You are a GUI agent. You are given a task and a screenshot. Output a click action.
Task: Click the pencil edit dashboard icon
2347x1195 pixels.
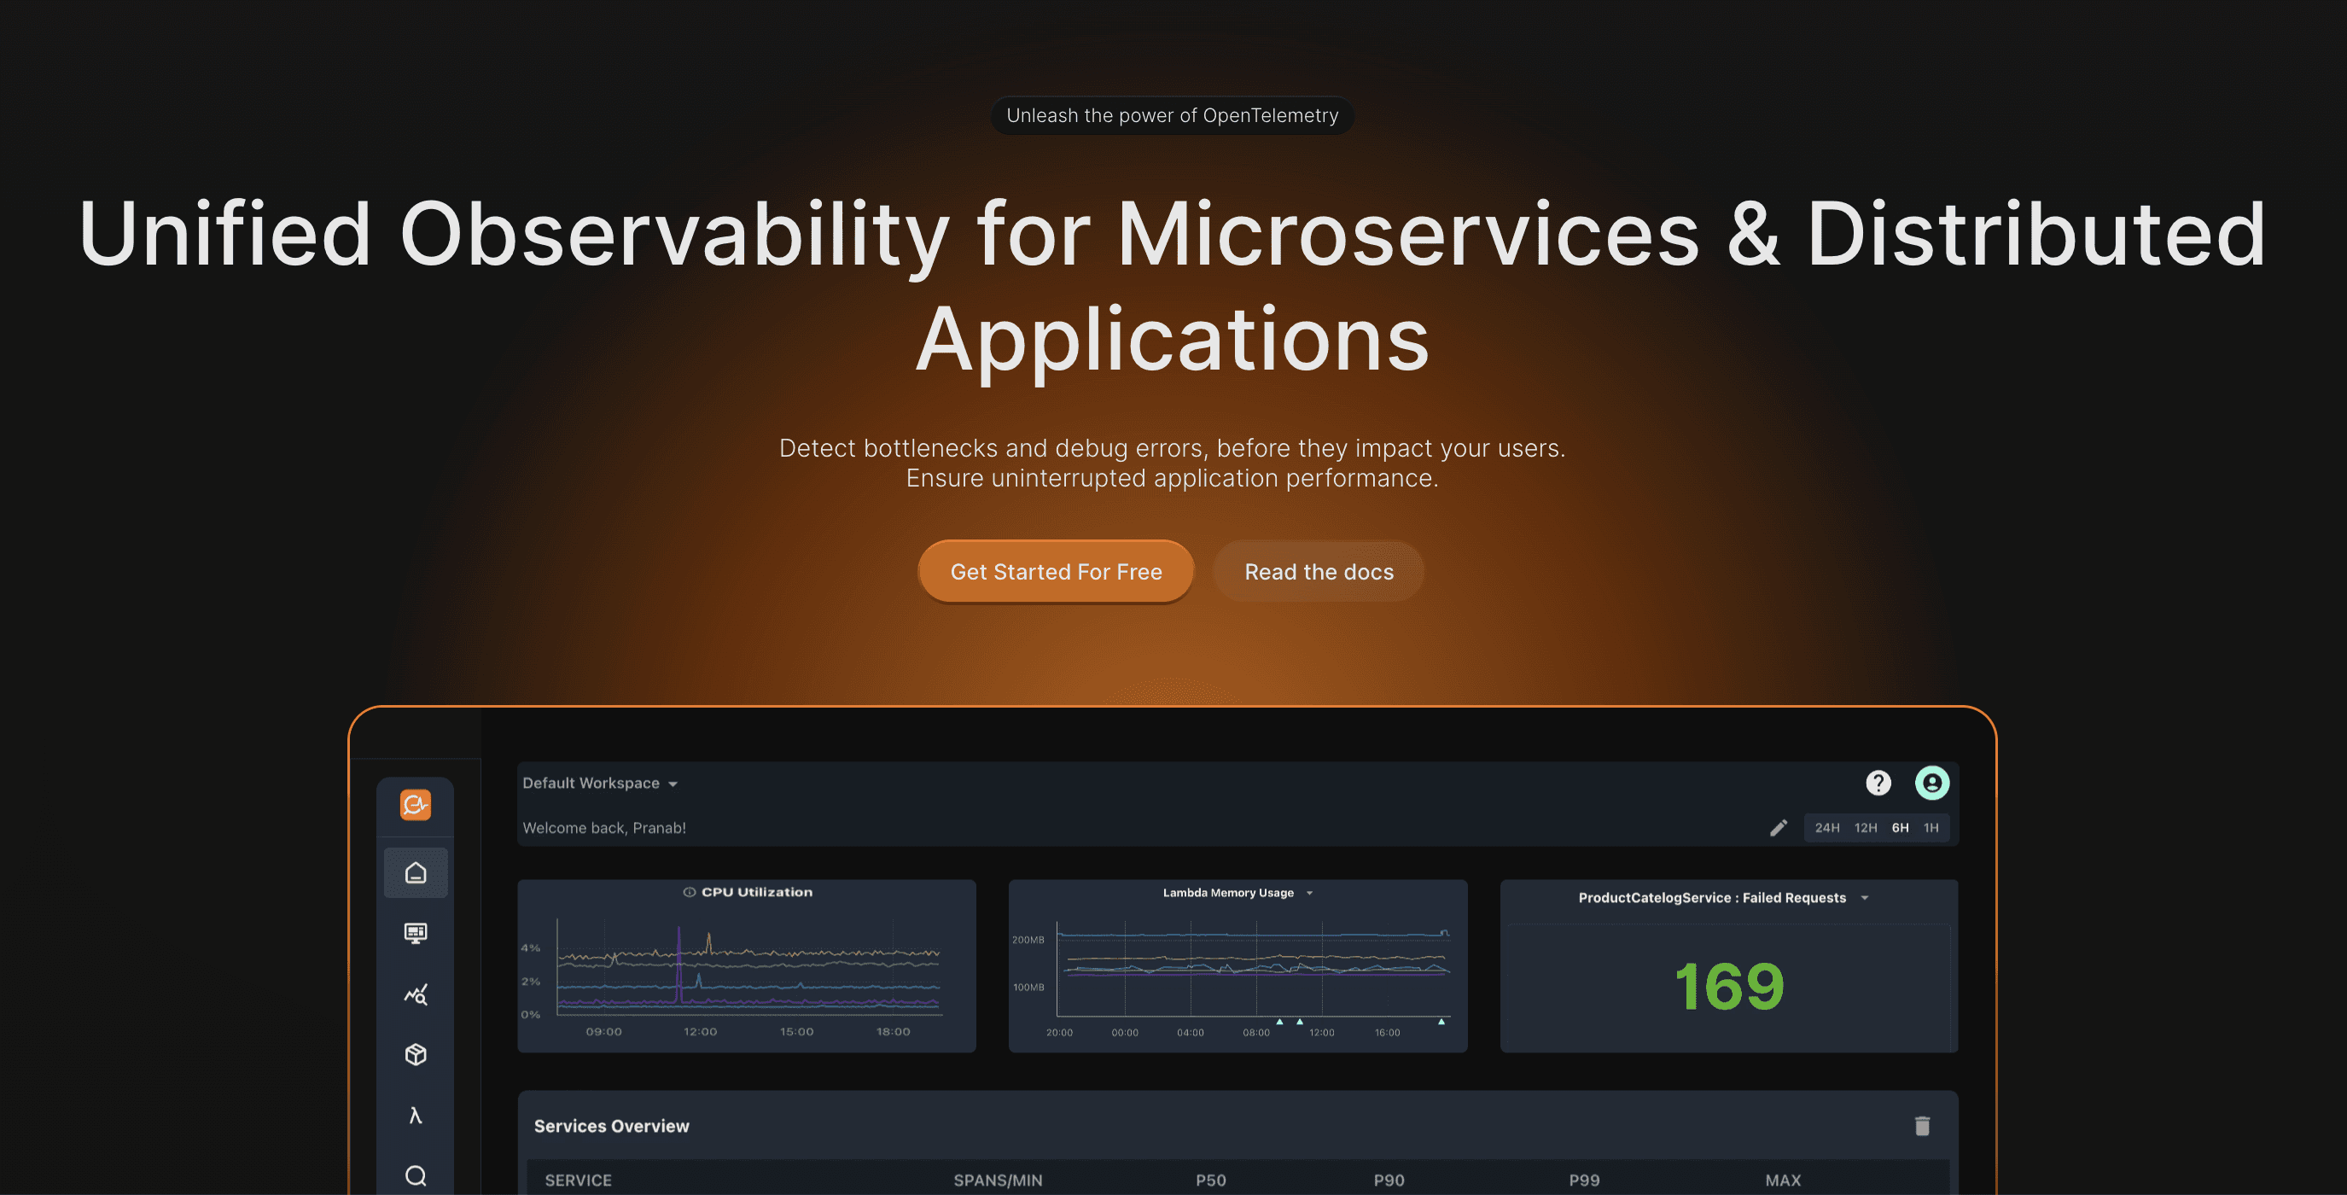click(1778, 828)
